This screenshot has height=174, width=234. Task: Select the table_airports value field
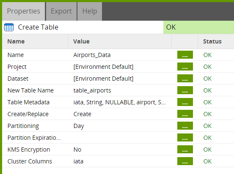92,90
